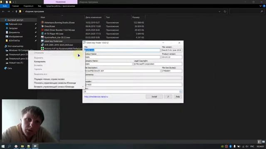Screen dimensions: 266x149
Task: Click the Explorer search magnifier icon
Action: [x=261, y=12]
